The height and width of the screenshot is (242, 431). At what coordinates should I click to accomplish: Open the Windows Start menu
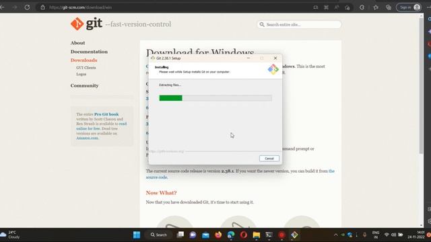[x=137, y=235]
